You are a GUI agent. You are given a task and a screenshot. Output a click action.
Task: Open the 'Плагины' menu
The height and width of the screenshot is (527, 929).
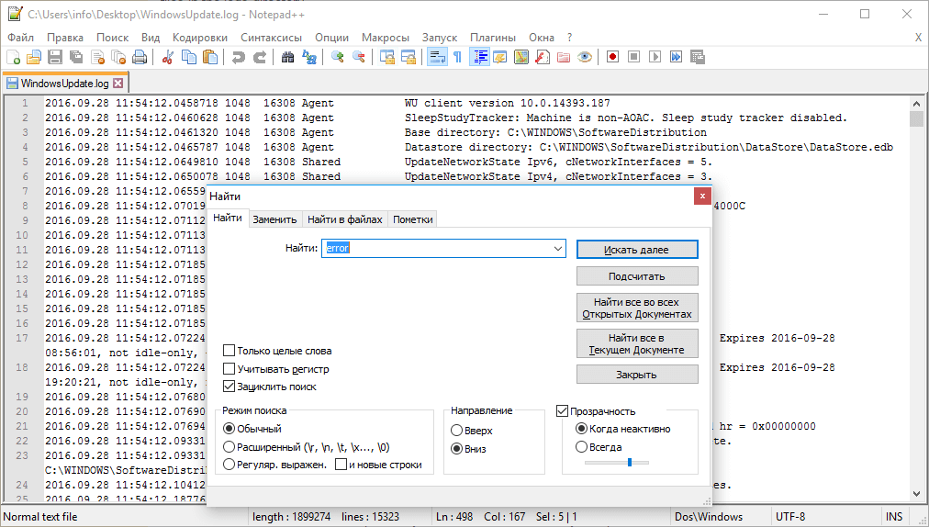click(x=492, y=38)
